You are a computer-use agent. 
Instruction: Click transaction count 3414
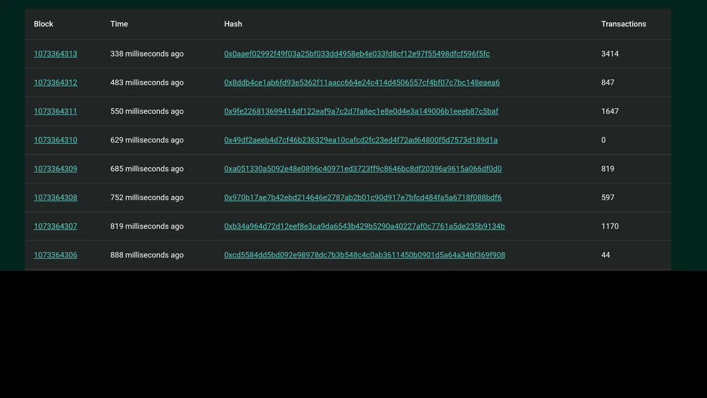tap(610, 54)
